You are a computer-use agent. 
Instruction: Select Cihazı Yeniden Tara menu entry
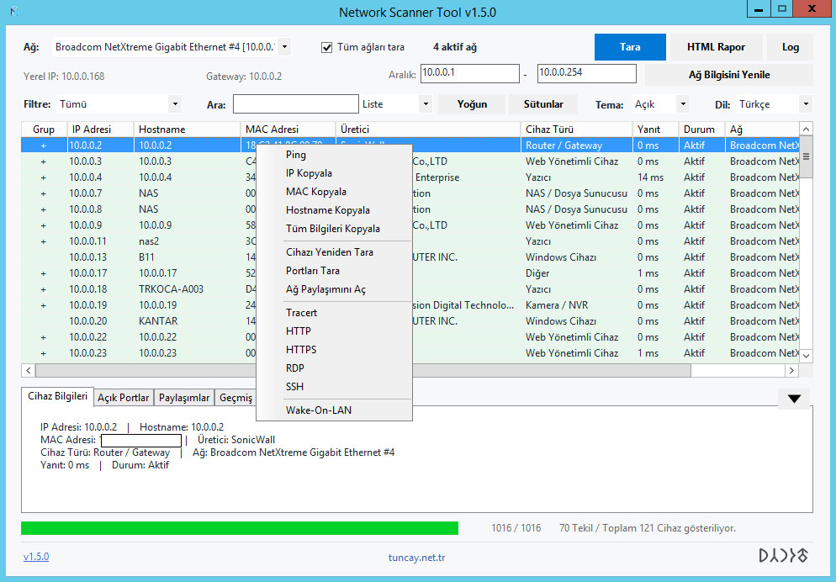[334, 252]
